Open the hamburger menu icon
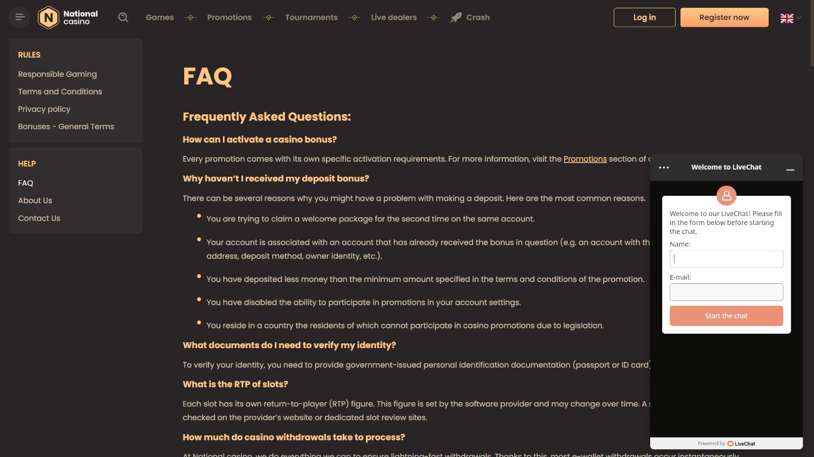Viewport: 814px width, 457px height. coord(20,17)
